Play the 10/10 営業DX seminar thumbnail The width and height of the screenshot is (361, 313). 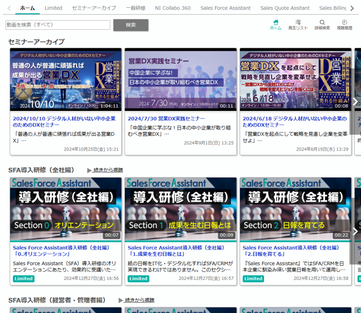(65, 80)
